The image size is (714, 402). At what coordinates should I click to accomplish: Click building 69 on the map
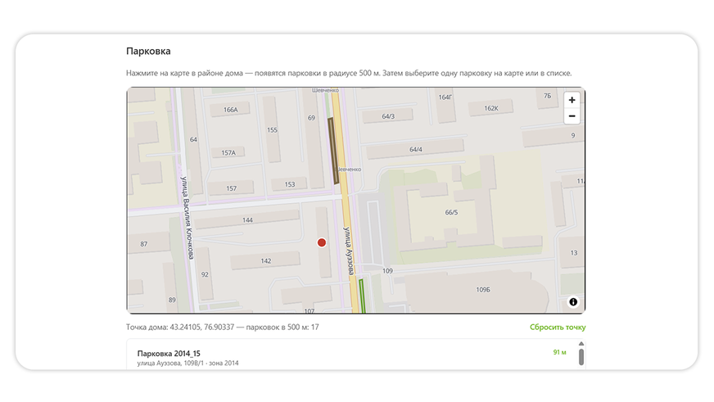tap(314, 137)
